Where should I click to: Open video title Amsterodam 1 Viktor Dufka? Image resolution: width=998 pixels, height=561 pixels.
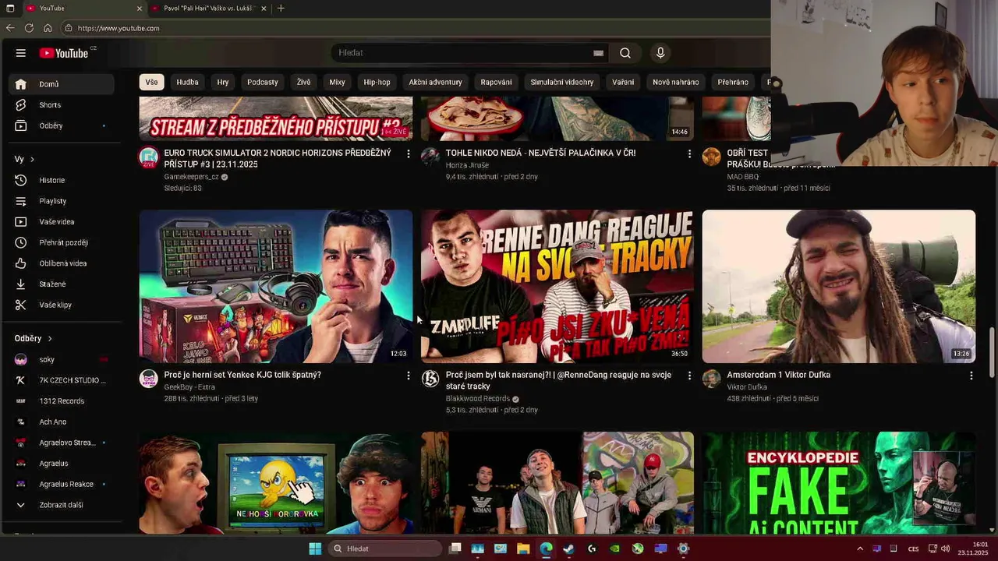778,375
